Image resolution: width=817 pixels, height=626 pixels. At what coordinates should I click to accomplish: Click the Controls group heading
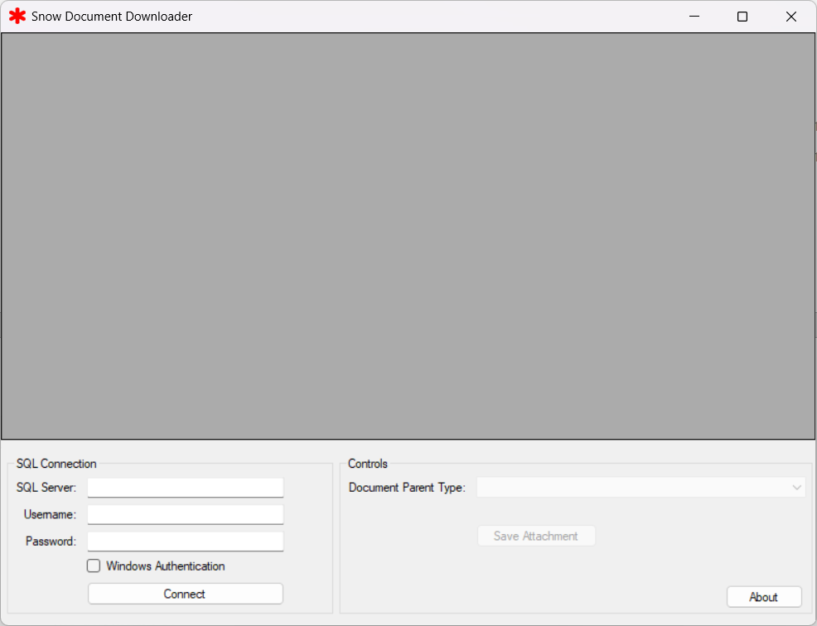tap(368, 464)
